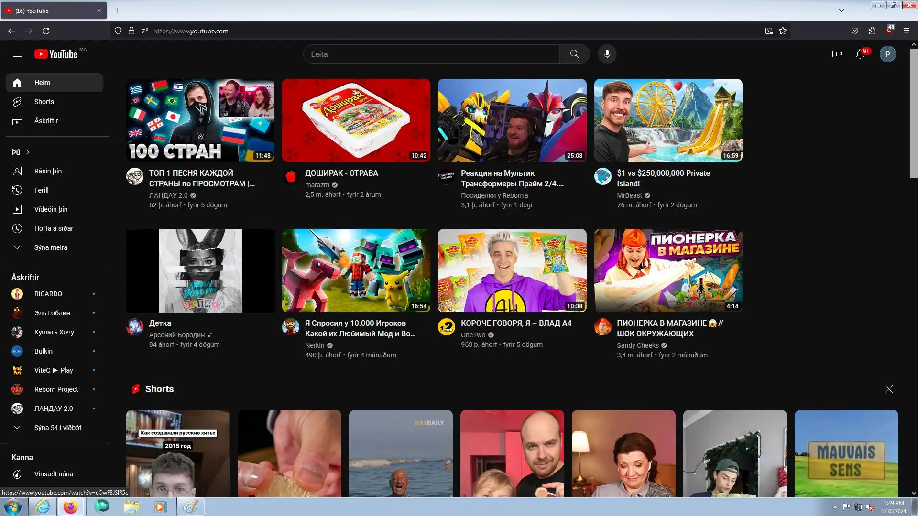Click the voice search microphone icon
918x516 pixels.
pos(607,54)
